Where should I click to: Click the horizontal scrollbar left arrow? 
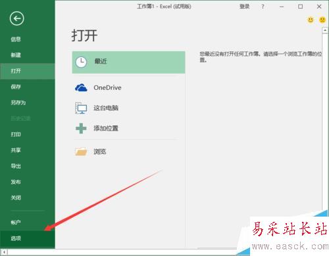(x=4, y=253)
